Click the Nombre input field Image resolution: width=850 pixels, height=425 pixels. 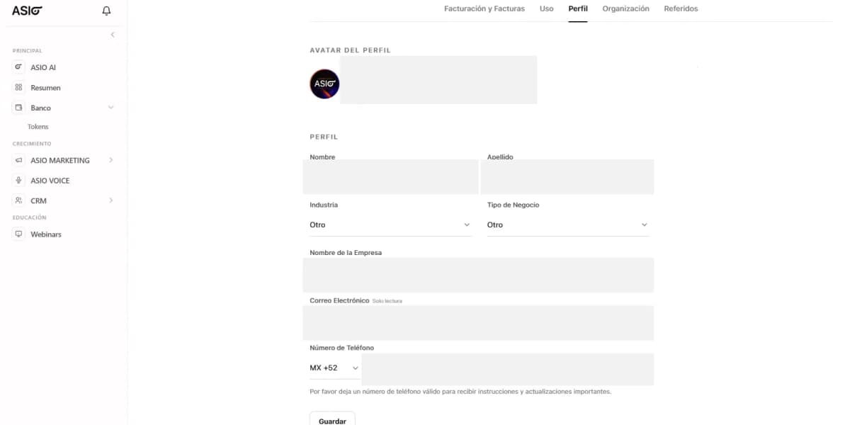pyautogui.click(x=390, y=176)
